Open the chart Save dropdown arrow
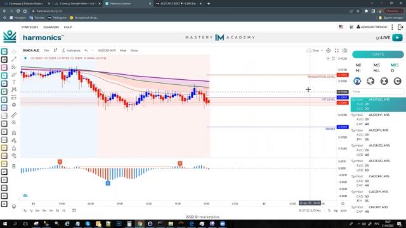 coord(322,51)
